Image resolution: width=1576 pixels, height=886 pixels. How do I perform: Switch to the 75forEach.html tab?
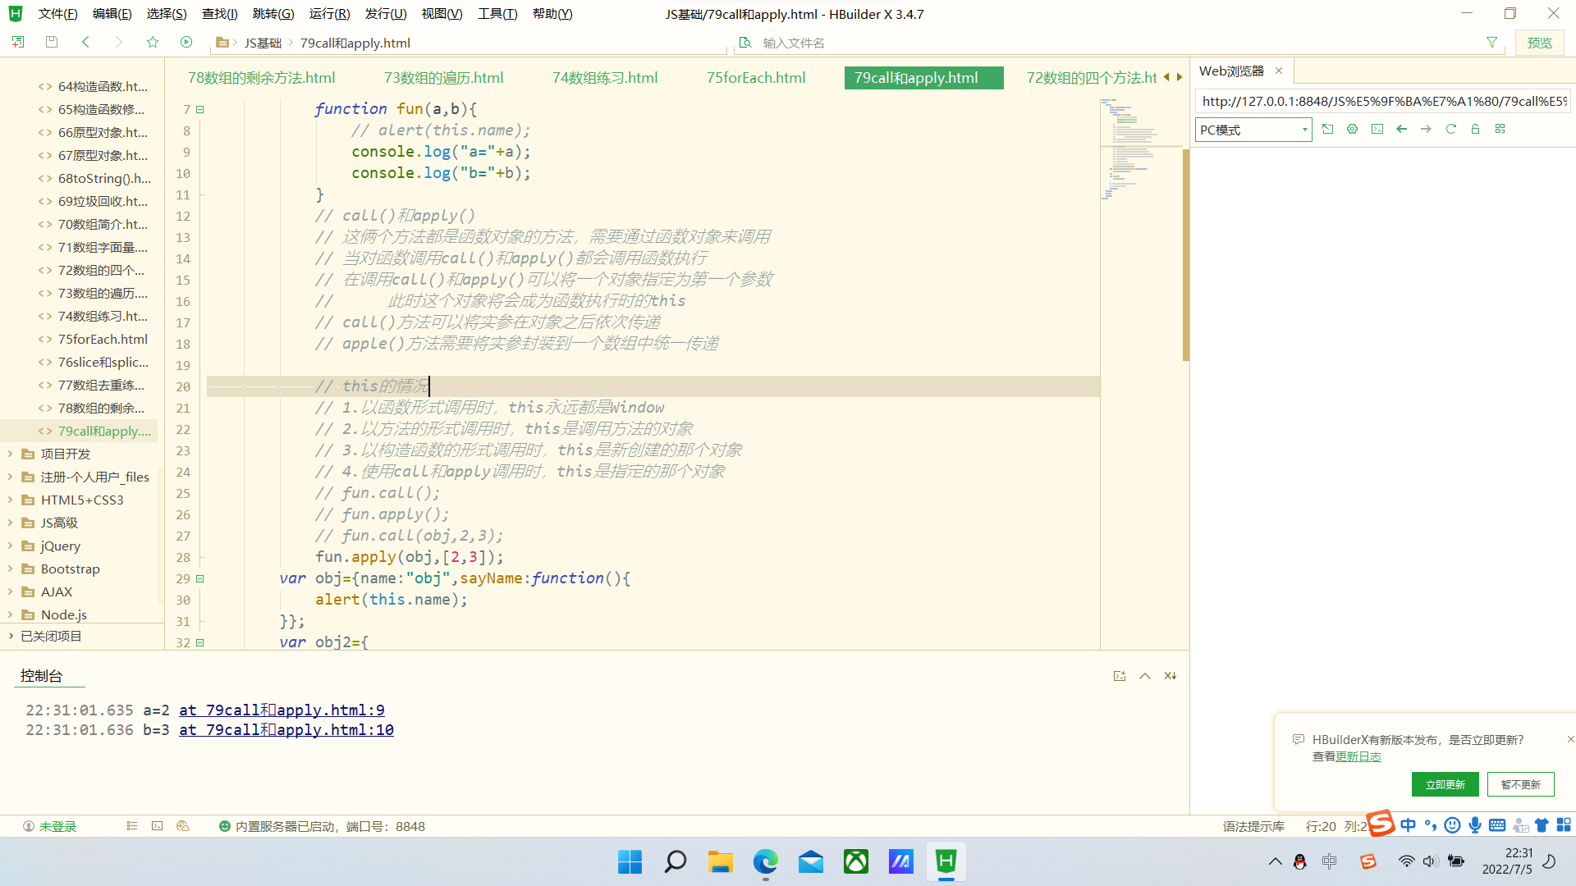pyautogui.click(x=754, y=77)
